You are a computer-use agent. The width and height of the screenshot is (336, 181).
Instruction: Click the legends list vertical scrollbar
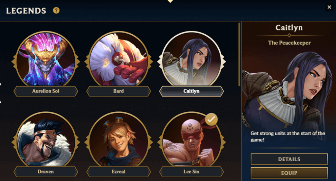tap(239, 54)
